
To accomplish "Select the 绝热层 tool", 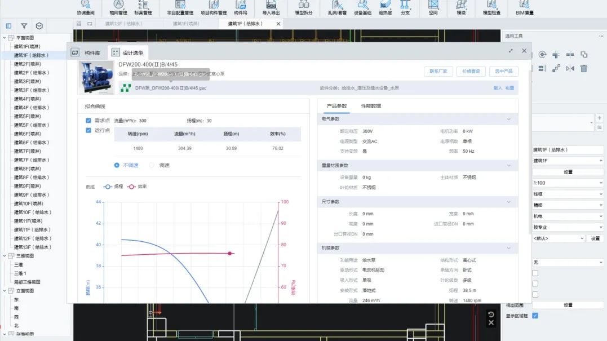I will click(x=385, y=8).
